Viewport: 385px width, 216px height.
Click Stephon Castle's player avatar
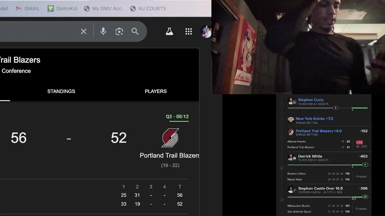[291, 190]
